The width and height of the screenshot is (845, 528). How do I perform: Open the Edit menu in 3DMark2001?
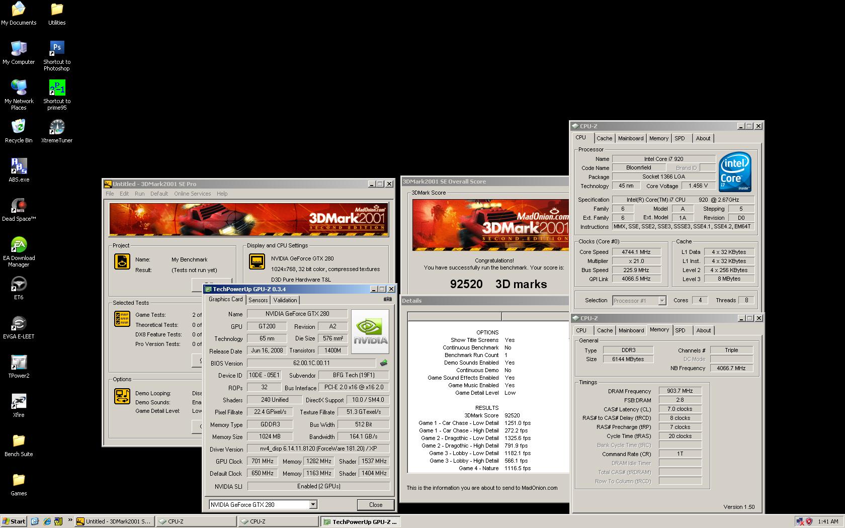tap(124, 194)
